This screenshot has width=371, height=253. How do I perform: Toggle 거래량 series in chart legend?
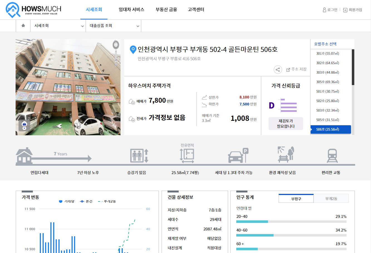[67, 201]
